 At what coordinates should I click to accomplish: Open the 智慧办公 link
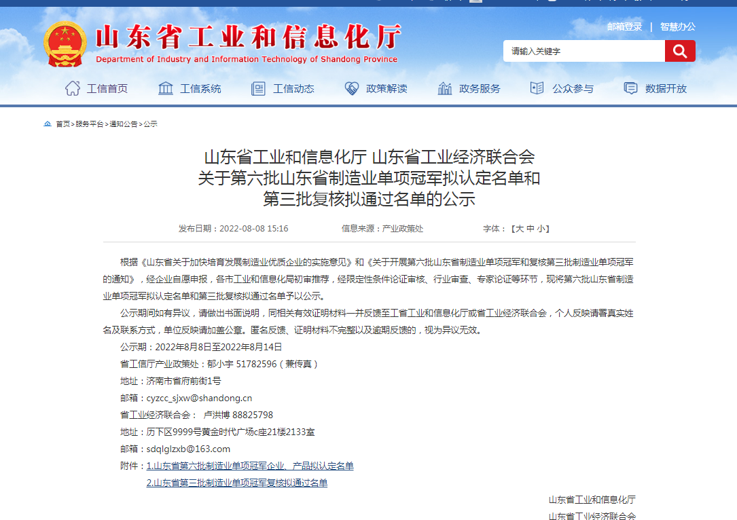677,26
